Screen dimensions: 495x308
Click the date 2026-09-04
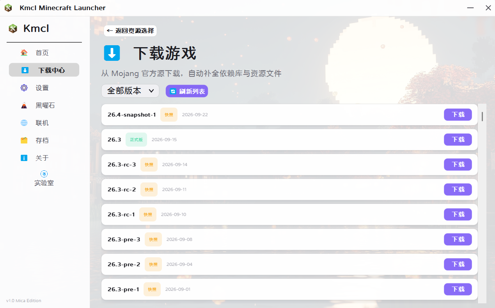(x=179, y=264)
